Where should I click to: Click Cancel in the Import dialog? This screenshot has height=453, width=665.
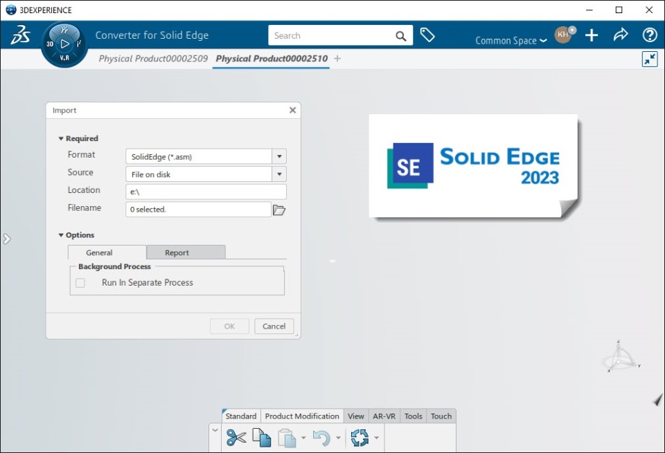[x=274, y=326]
